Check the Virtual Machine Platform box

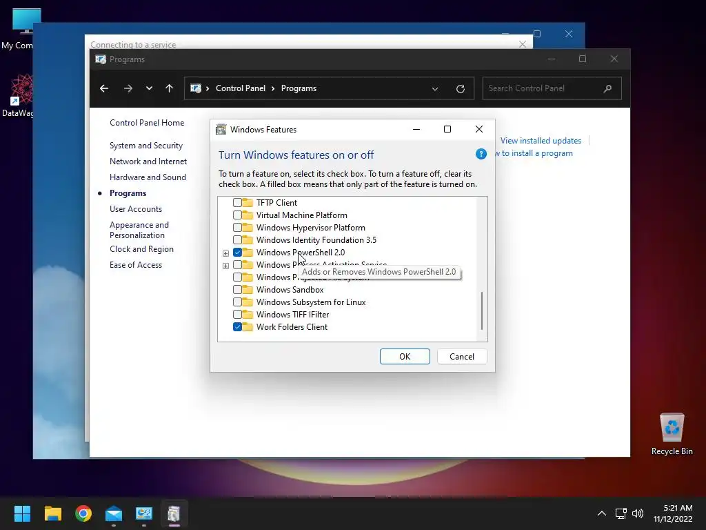pos(237,215)
